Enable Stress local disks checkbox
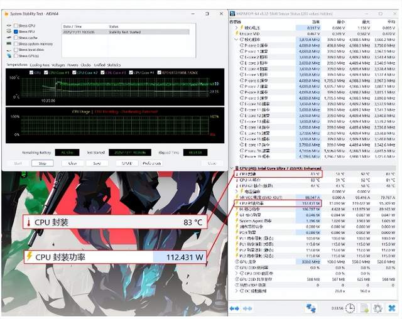402x319 pixels. tap(16, 50)
